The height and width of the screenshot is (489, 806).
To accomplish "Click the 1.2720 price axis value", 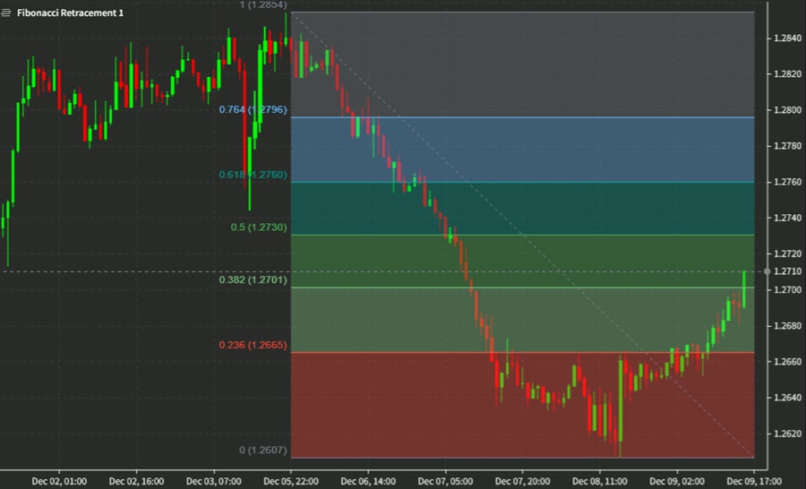I will coord(787,254).
